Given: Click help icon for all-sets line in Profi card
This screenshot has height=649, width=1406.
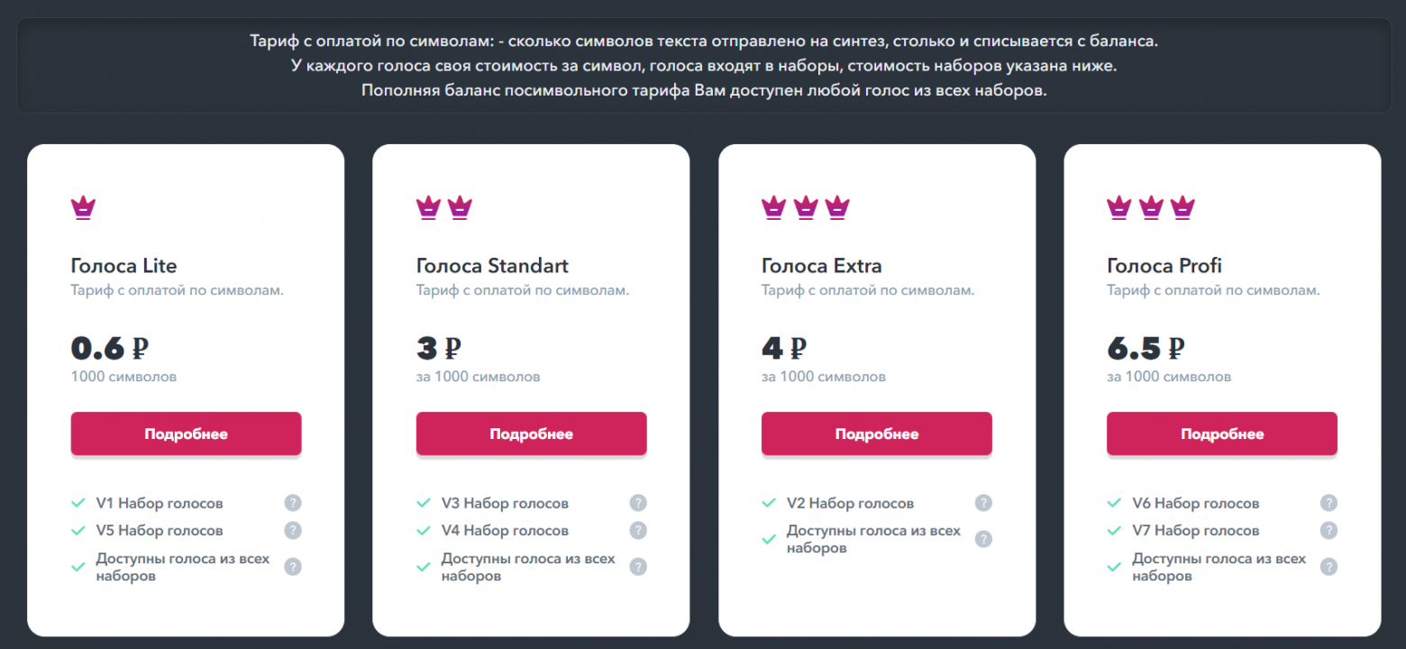Looking at the screenshot, I should (1328, 567).
